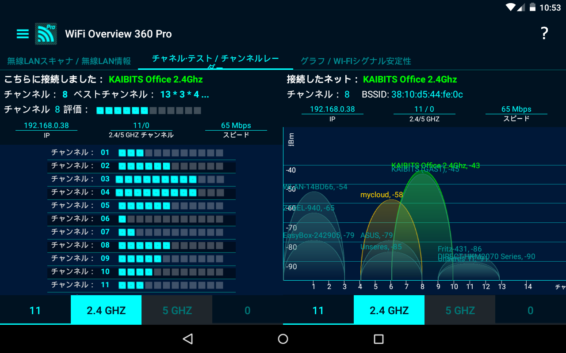Switch to 無線LANスキャナ / 無線LAN情報 tab
Screen dimensions: 566x353
(x=69, y=61)
